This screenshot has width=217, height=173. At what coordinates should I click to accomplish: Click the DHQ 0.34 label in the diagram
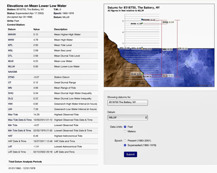168,22
